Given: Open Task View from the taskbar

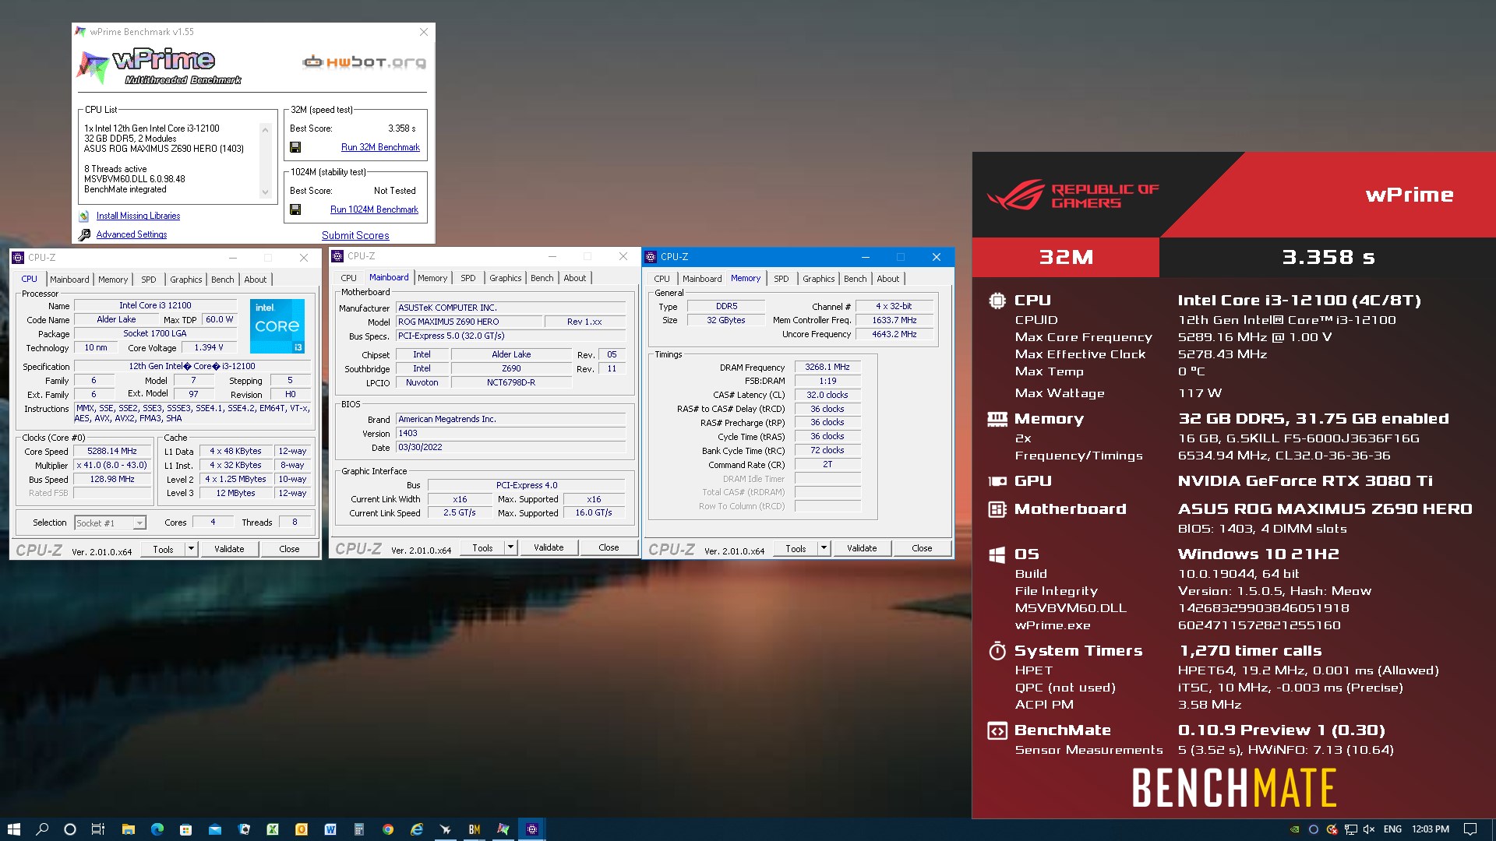Looking at the screenshot, I should click(98, 829).
